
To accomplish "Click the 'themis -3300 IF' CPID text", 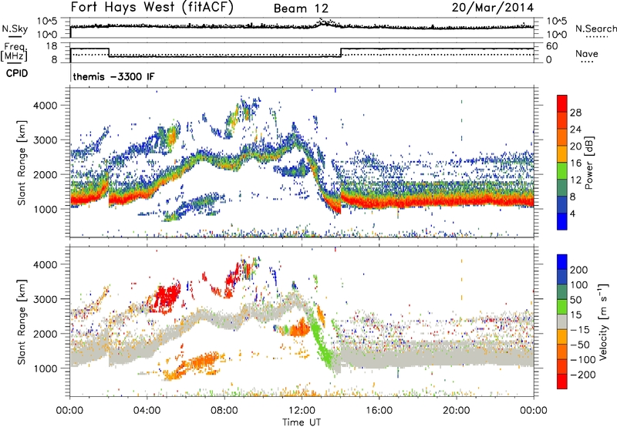I will click(113, 76).
